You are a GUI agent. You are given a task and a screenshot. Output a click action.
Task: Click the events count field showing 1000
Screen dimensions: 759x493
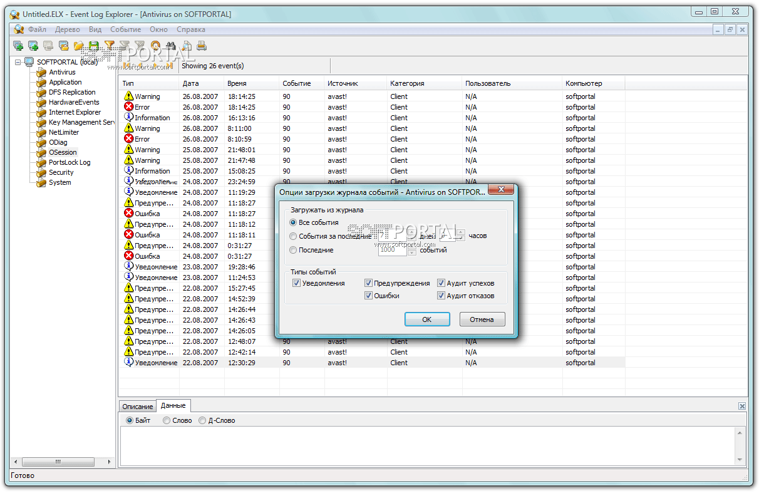tap(392, 250)
